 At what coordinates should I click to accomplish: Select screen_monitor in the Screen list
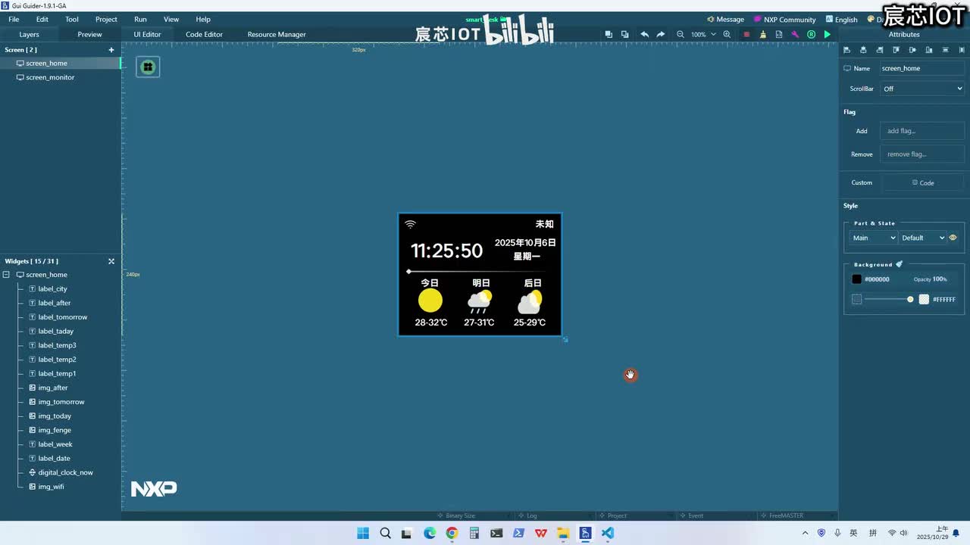pyautogui.click(x=50, y=77)
